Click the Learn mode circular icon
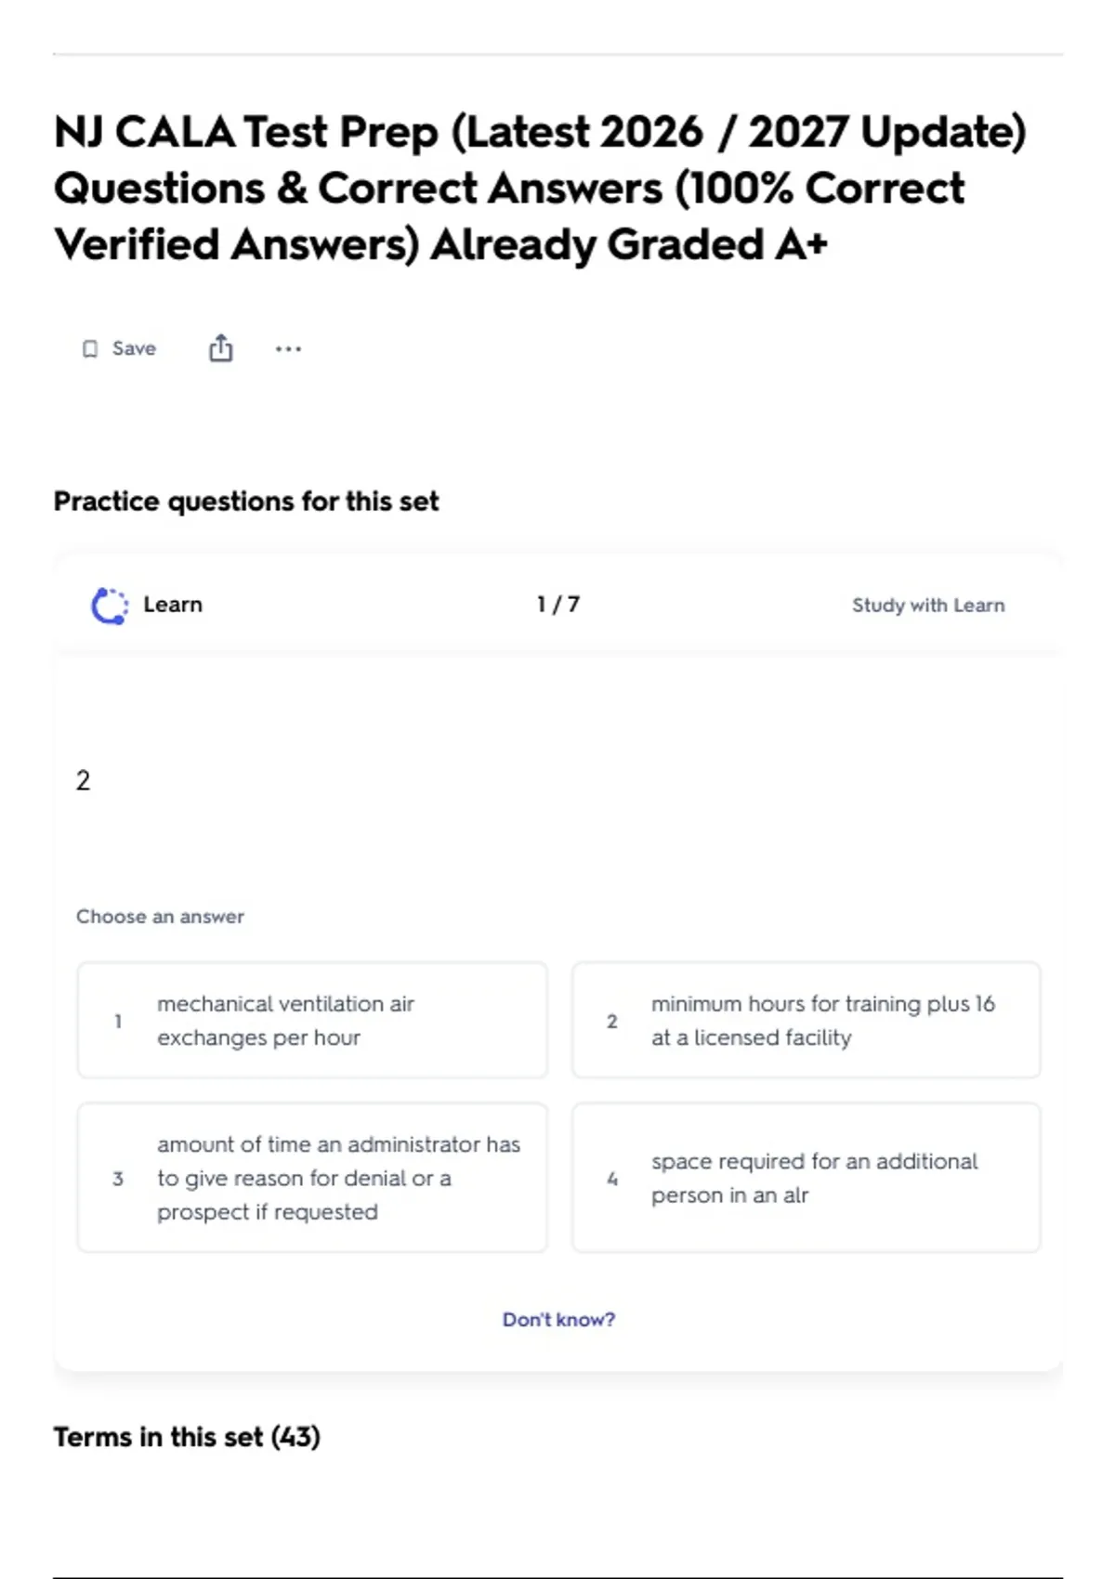This screenshot has height=1579, width=1115. pyautogui.click(x=110, y=606)
